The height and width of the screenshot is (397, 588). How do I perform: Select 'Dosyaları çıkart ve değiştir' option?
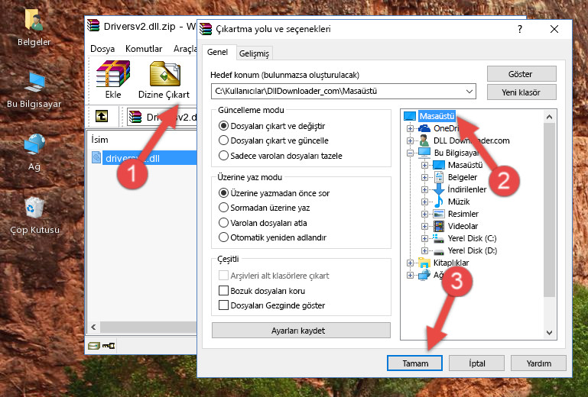(223, 126)
